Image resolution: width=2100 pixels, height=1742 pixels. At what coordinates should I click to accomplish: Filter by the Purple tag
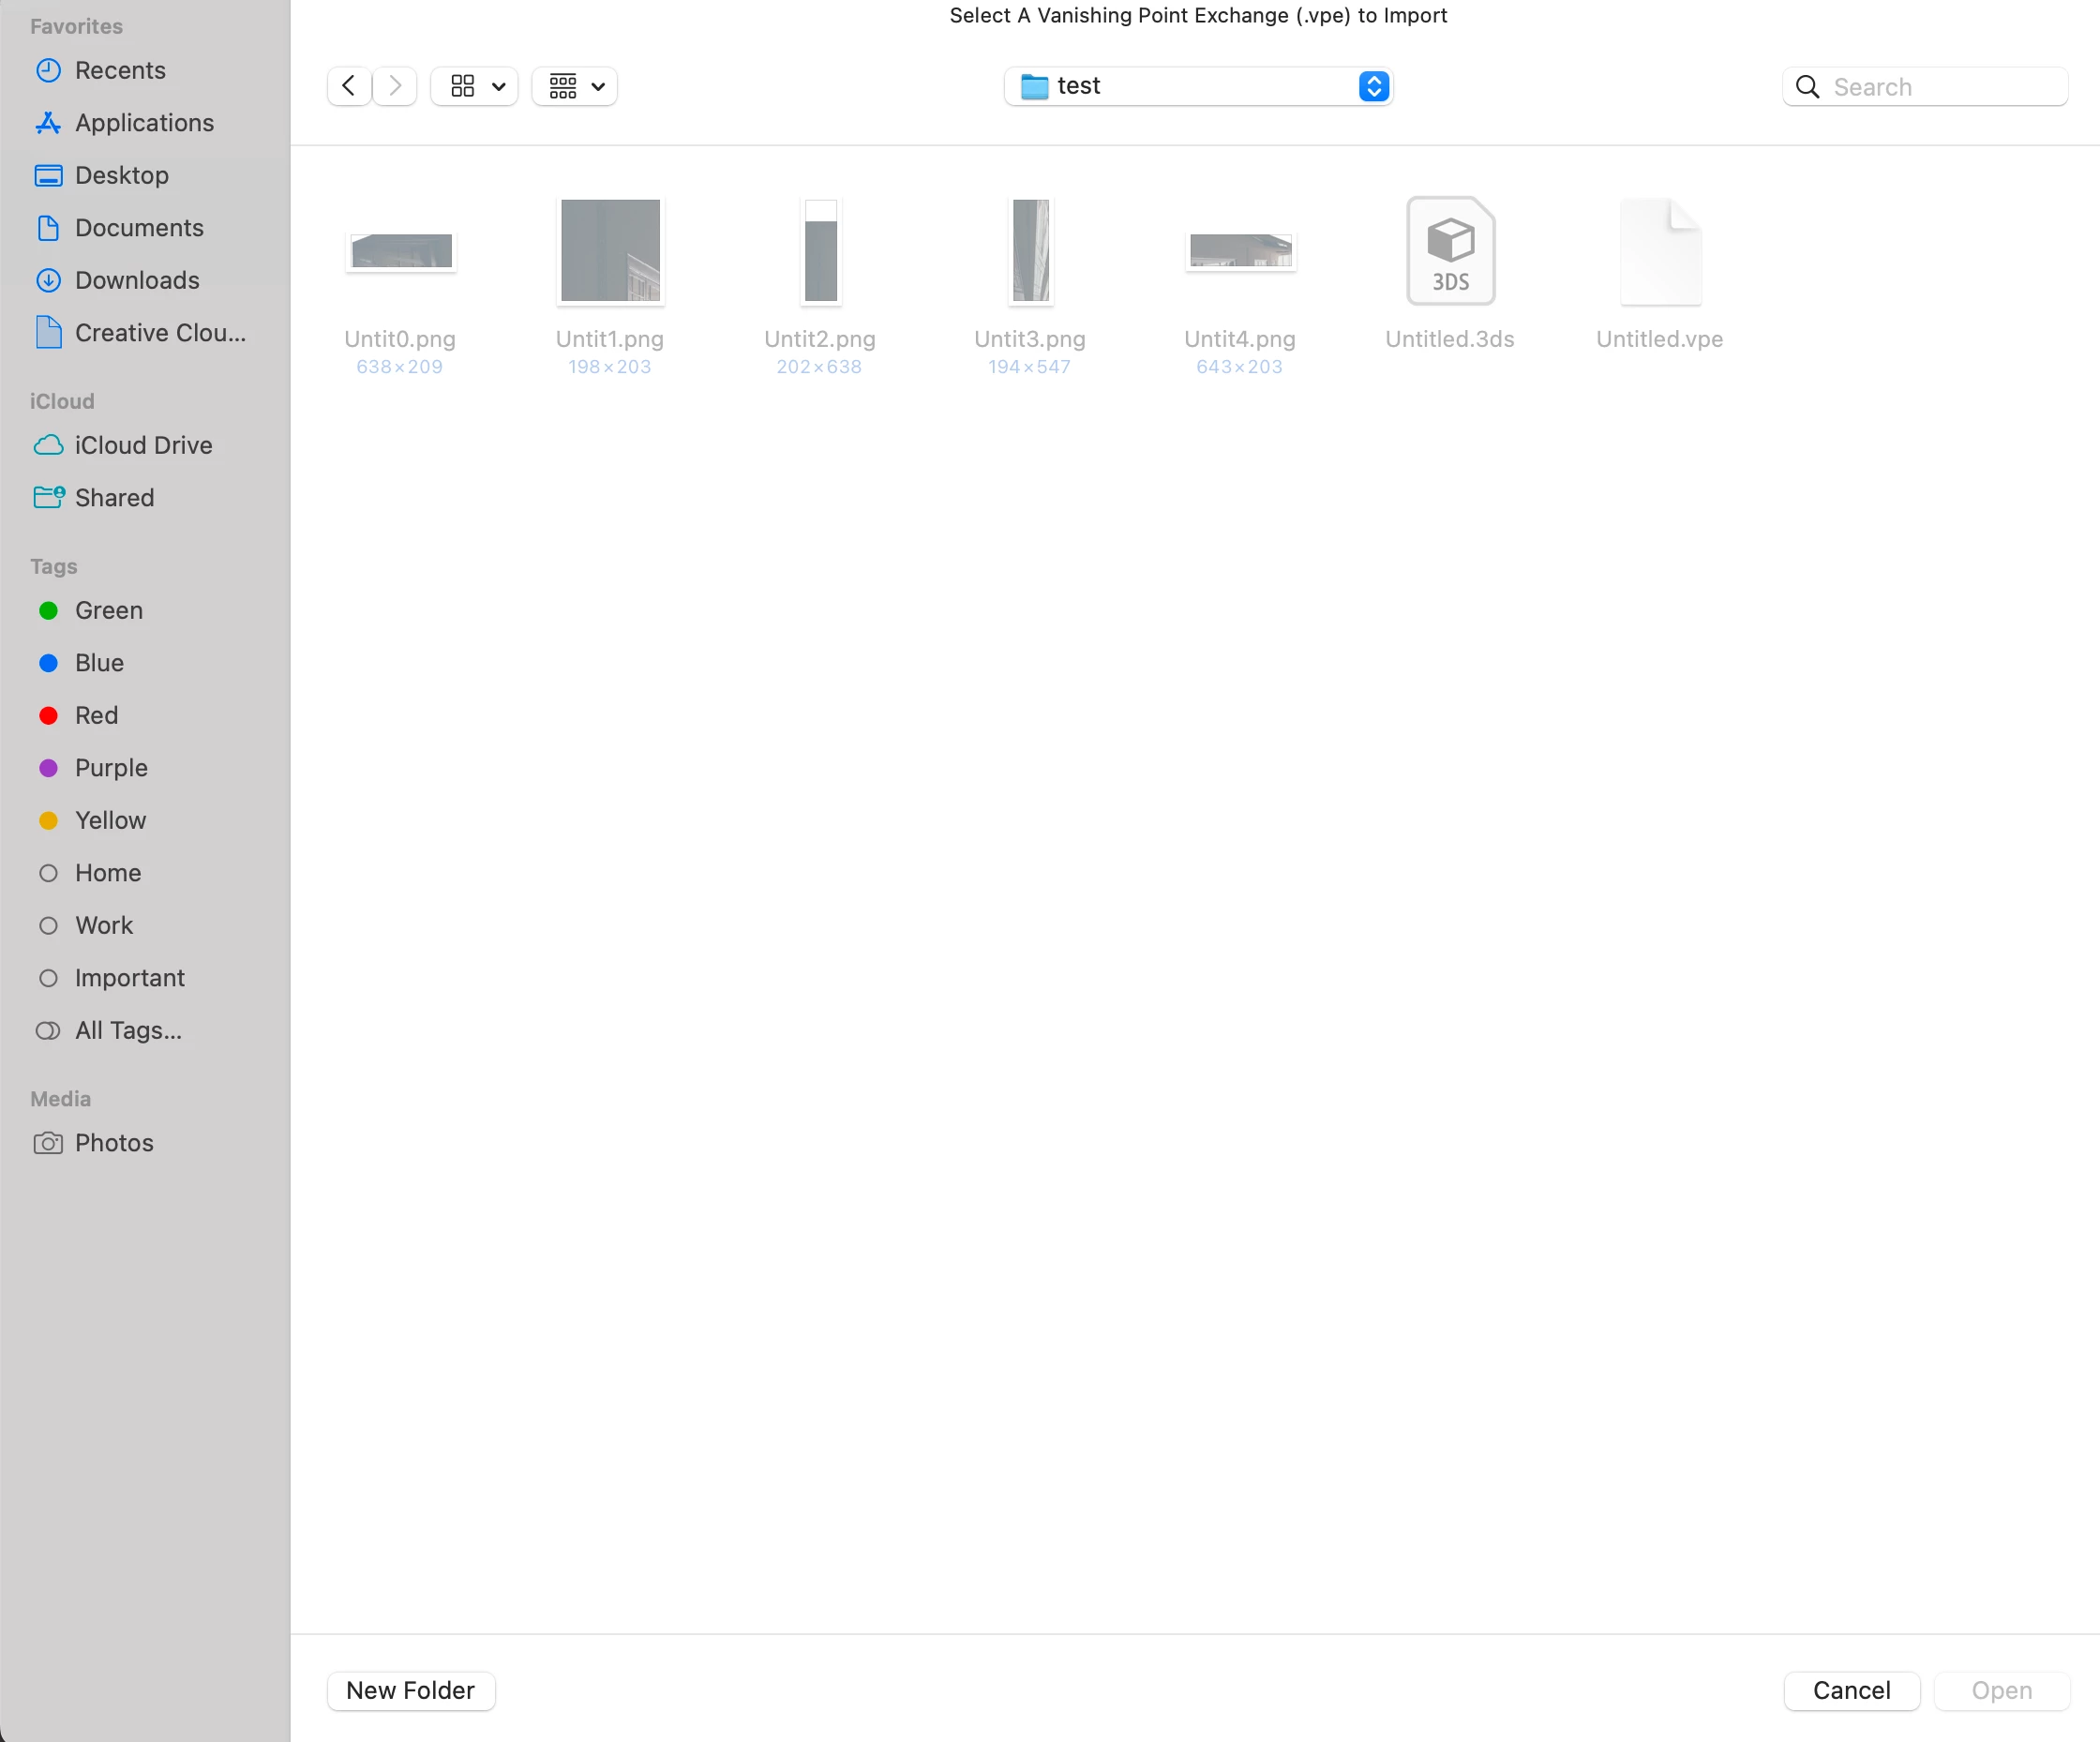tap(111, 768)
